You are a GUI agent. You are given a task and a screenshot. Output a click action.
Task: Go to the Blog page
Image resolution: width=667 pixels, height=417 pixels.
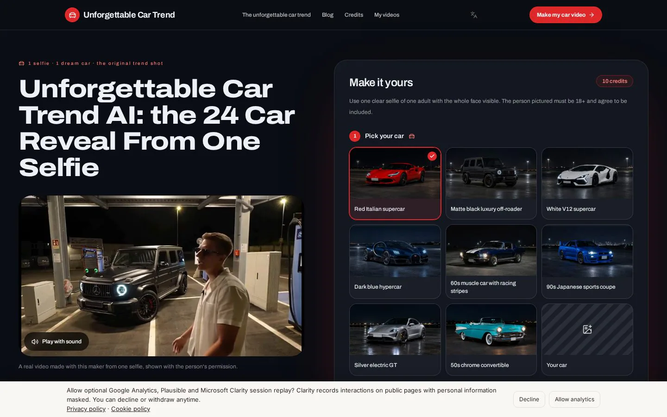tap(327, 15)
